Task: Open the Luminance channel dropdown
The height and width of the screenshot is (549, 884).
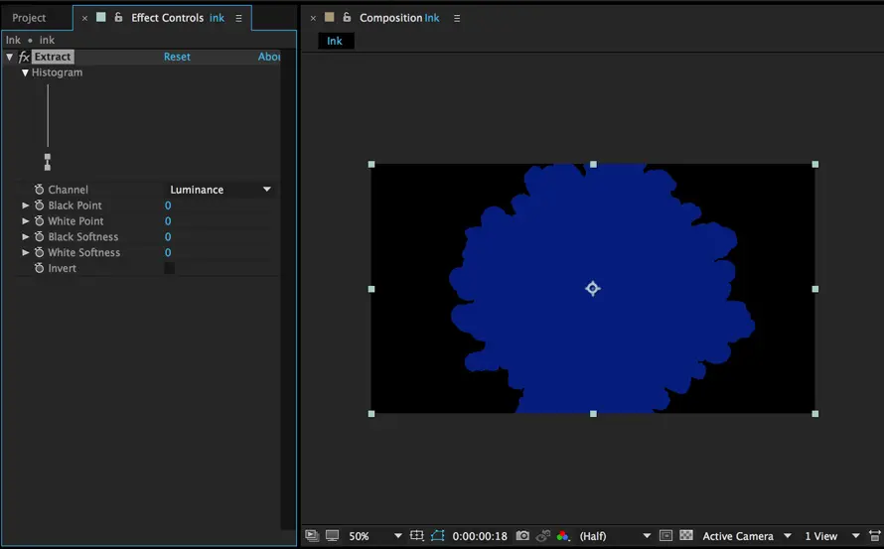Action: click(x=220, y=190)
